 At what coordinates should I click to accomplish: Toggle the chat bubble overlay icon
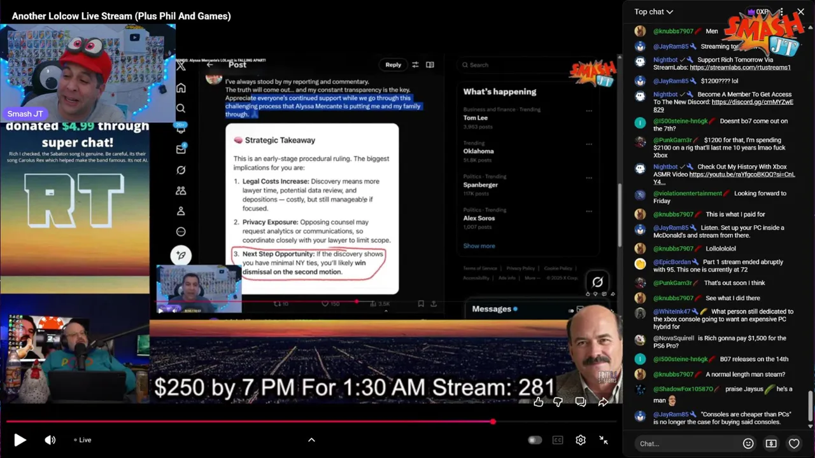point(581,401)
